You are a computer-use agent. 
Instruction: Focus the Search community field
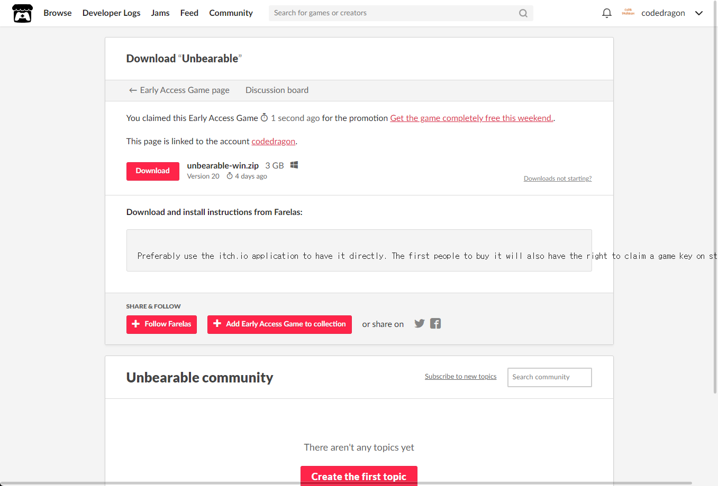click(x=550, y=377)
